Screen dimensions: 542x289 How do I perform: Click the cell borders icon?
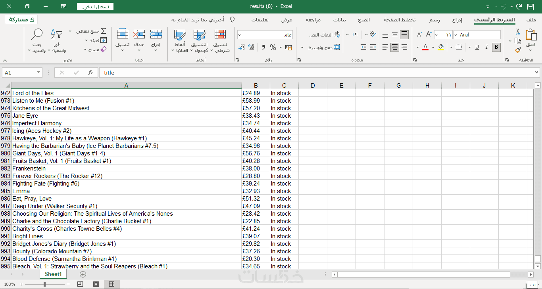click(x=459, y=47)
